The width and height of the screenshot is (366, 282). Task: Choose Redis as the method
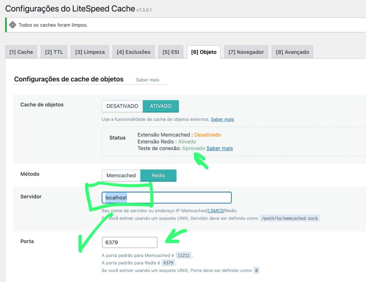tap(158, 175)
